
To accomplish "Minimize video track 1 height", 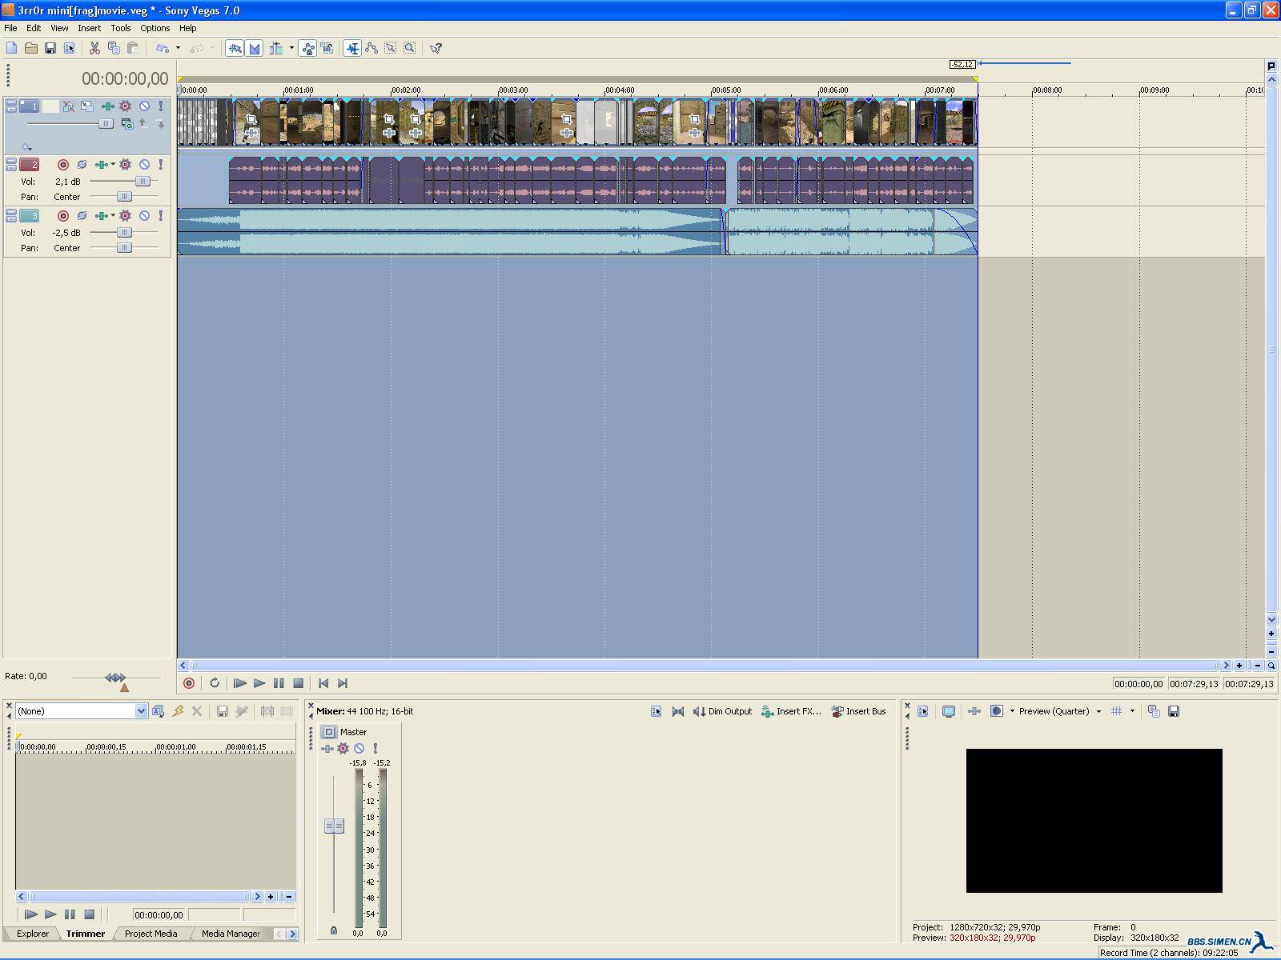I will click(11, 102).
